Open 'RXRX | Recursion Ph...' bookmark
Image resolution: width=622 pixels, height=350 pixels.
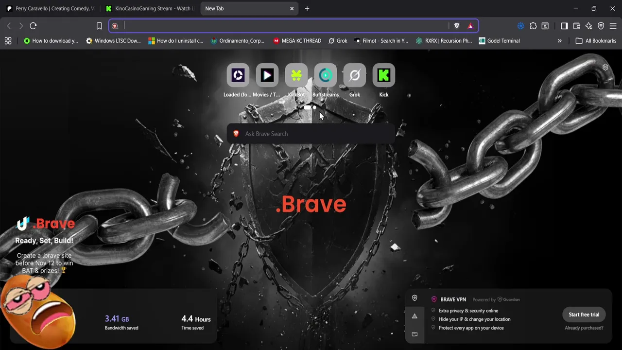coord(444,41)
